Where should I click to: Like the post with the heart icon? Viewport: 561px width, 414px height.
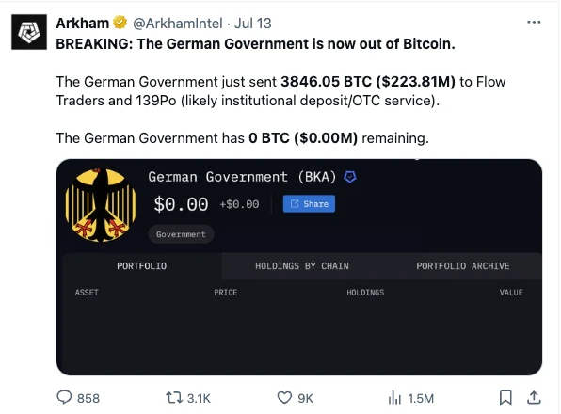coord(284,398)
